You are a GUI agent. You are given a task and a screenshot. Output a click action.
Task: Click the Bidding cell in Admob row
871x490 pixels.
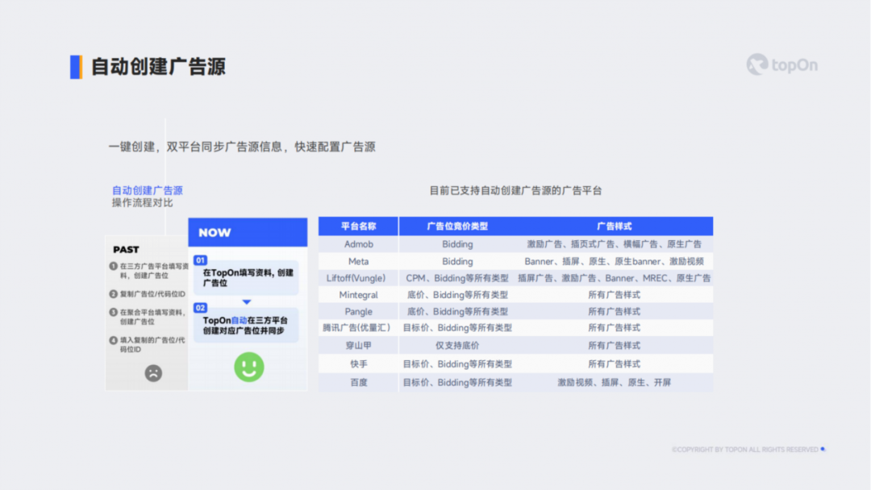(x=457, y=243)
